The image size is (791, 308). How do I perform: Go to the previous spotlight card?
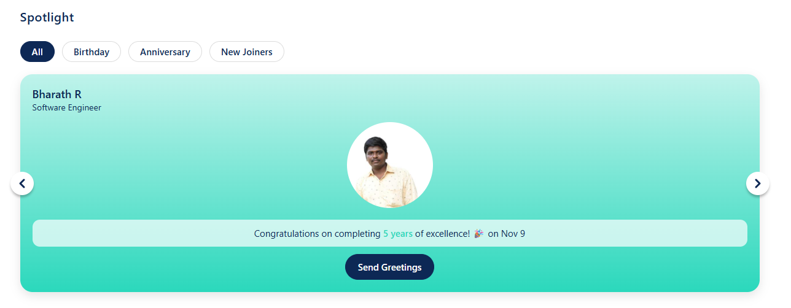click(x=22, y=183)
